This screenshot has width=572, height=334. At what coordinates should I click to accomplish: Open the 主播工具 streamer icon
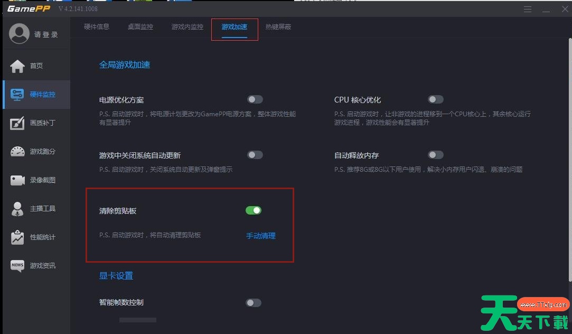click(17, 209)
